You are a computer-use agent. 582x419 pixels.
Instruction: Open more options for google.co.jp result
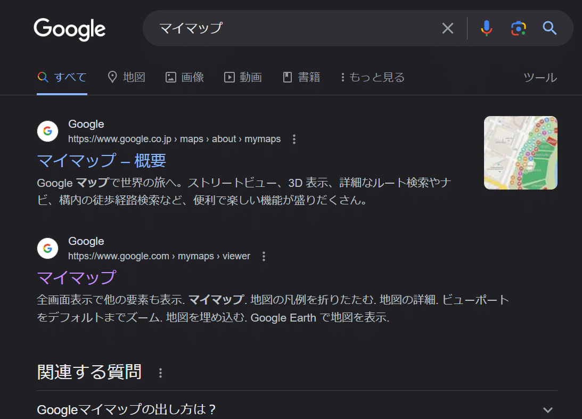click(x=294, y=139)
